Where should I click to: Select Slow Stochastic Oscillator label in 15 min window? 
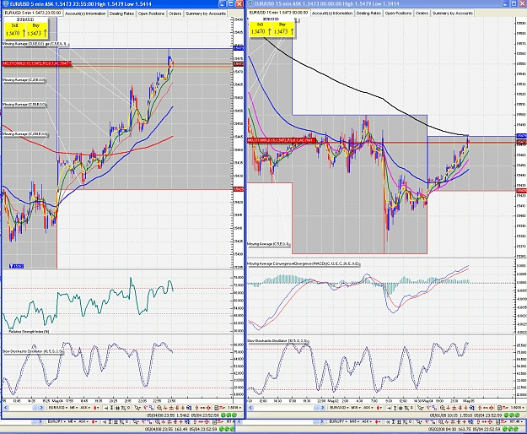coord(277,341)
